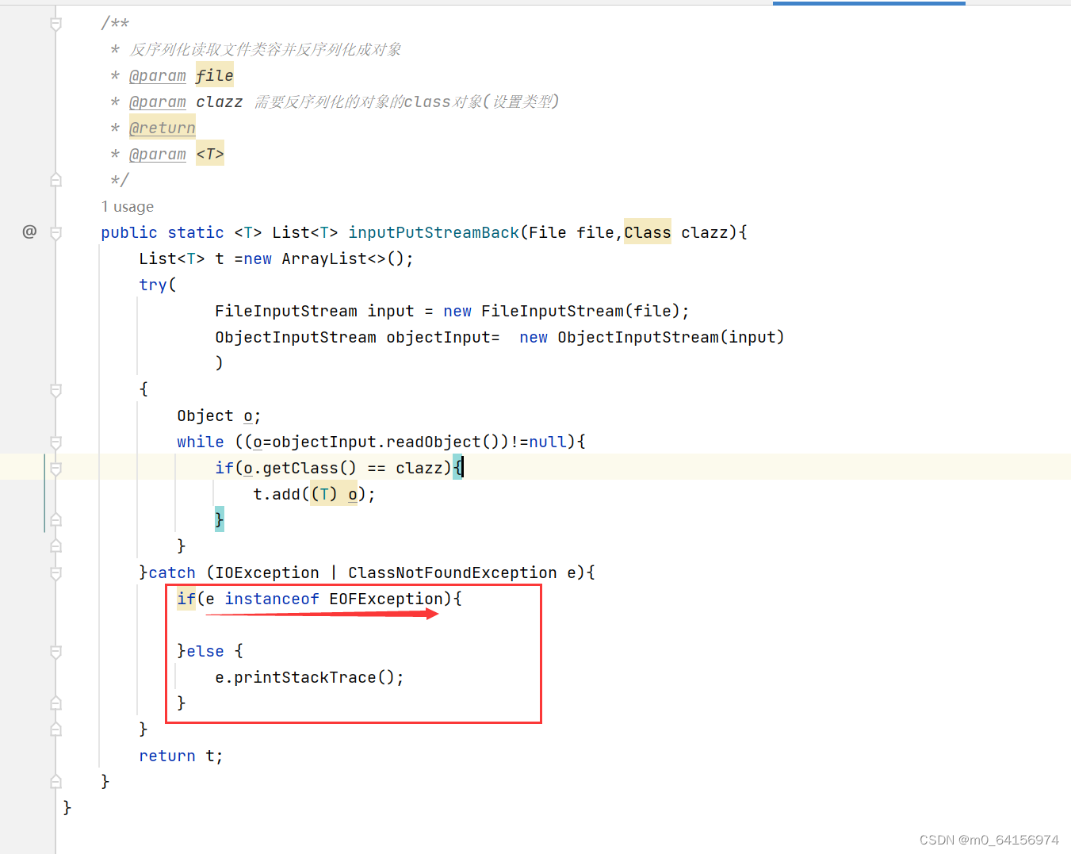Click the highlighted <T> tag in the Javadoc
Viewport: 1071px width, 854px height.
coord(209,153)
